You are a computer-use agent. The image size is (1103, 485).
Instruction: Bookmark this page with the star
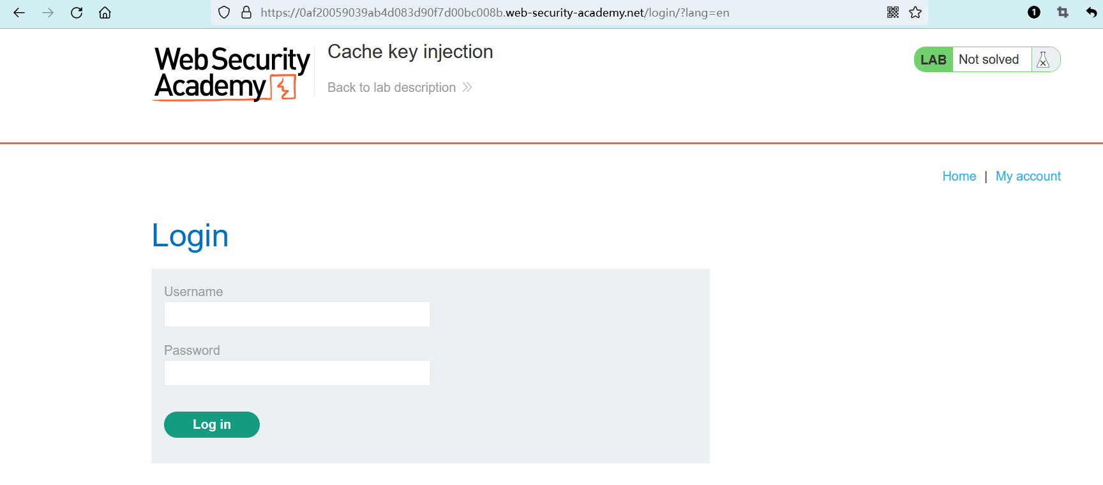coord(915,13)
